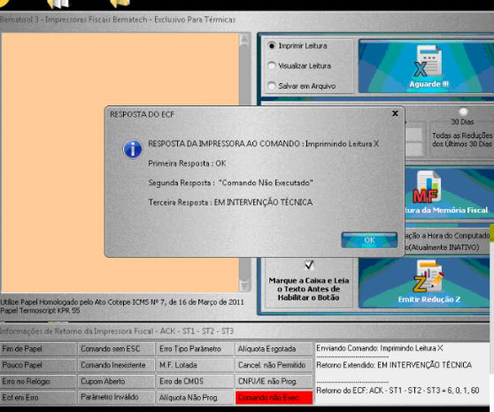Click the MF Memória Fiscal icon
494x412 pixels.
[x=426, y=188]
